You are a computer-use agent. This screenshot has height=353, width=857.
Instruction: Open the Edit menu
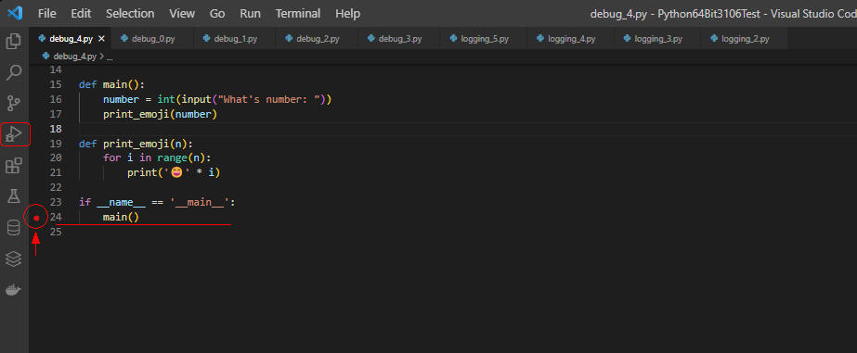tap(81, 13)
